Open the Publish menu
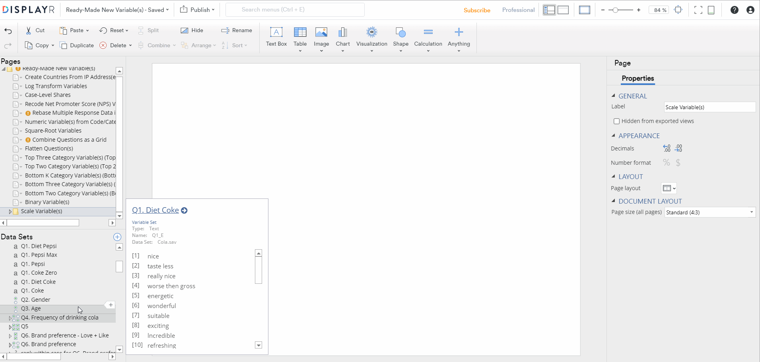 click(197, 10)
